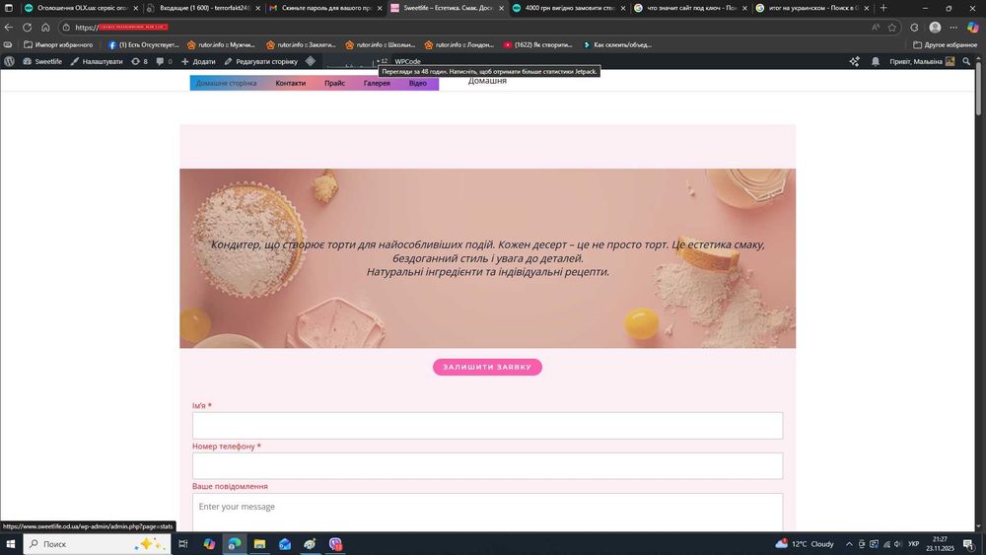Switch the УКР keyboard language indicator

point(913,544)
